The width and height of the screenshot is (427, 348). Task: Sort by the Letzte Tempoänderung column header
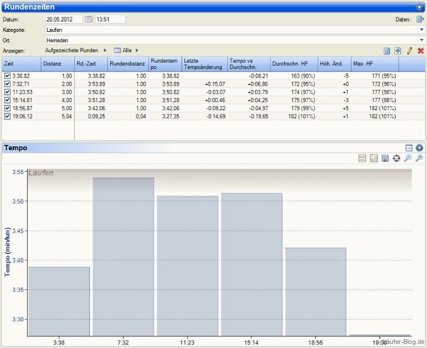[x=205, y=64]
